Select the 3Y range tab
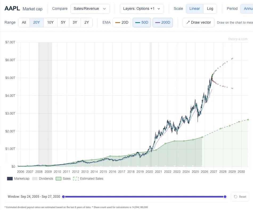253x210 pixels. tap(75, 23)
